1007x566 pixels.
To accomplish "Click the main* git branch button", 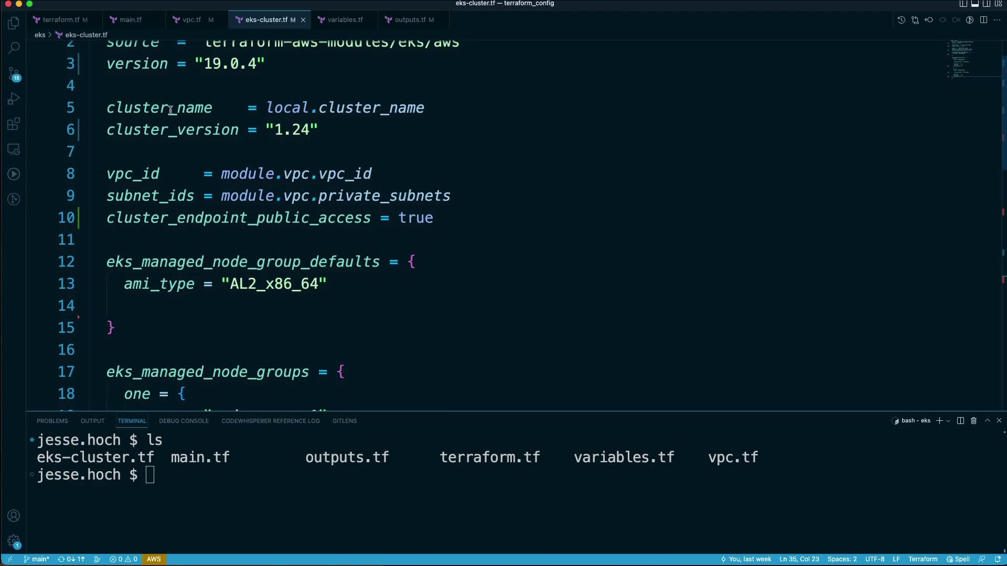I will point(36,559).
